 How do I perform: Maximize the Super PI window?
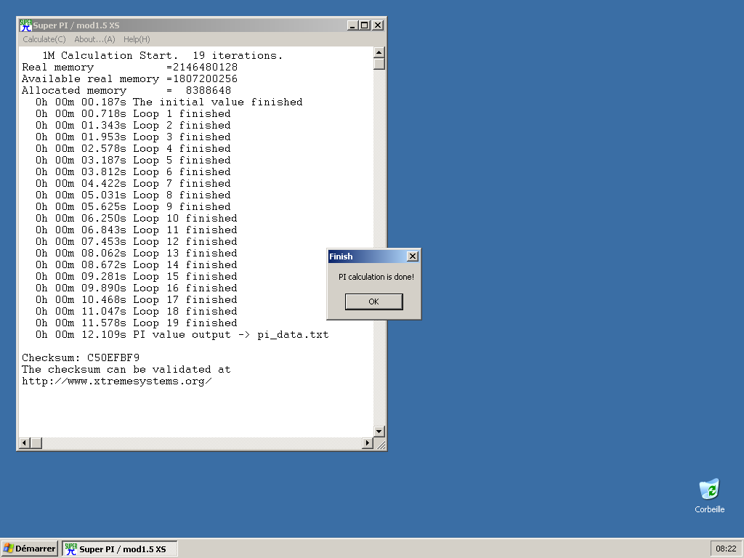pos(365,25)
